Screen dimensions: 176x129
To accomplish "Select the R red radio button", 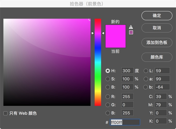I will coord(108,97).
